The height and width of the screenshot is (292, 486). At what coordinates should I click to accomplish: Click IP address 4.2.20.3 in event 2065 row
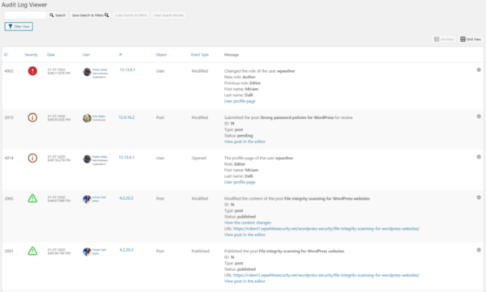point(126,198)
